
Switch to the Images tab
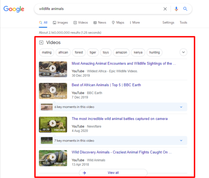pyautogui.click(x=60, y=23)
